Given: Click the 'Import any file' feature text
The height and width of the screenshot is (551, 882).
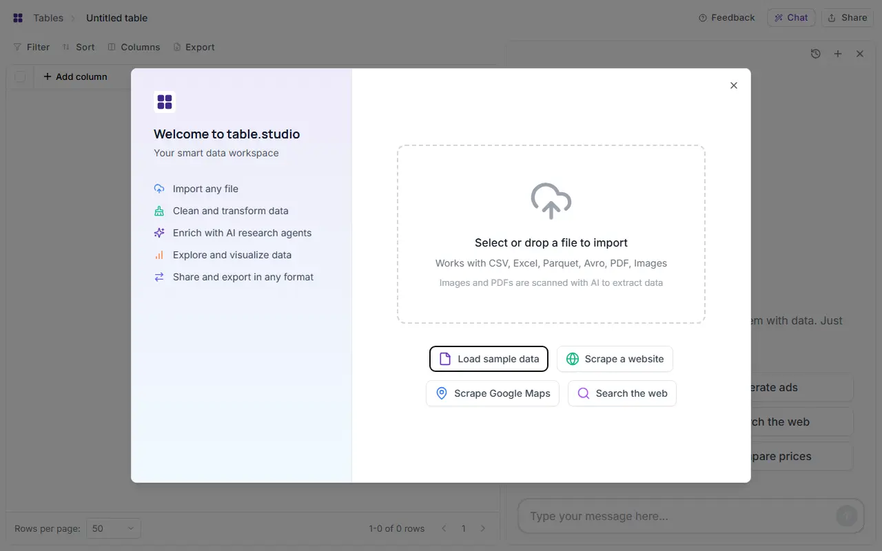Looking at the screenshot, I should 205,189.
